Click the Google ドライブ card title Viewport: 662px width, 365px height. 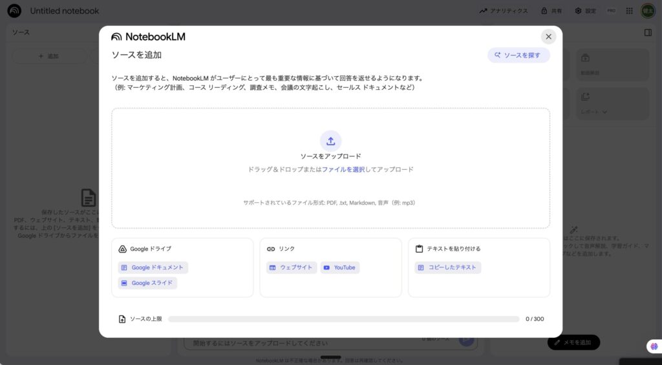[151, 249]
